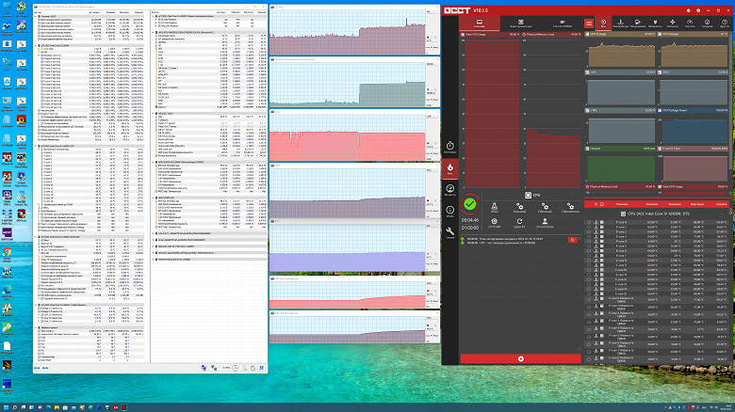Viewport: 735px width, 412px height.
Task: Toggle the Chassis1 fan graph checkbox
Action: 588,149
